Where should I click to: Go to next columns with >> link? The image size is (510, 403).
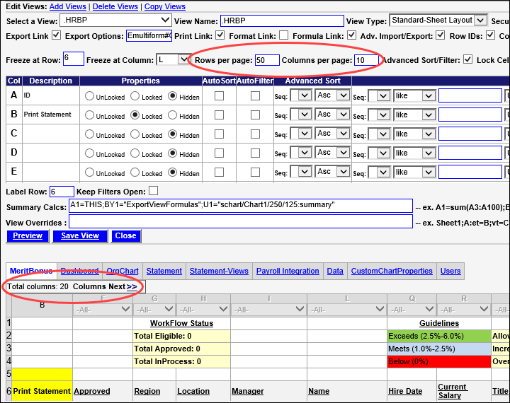(132, 286)
